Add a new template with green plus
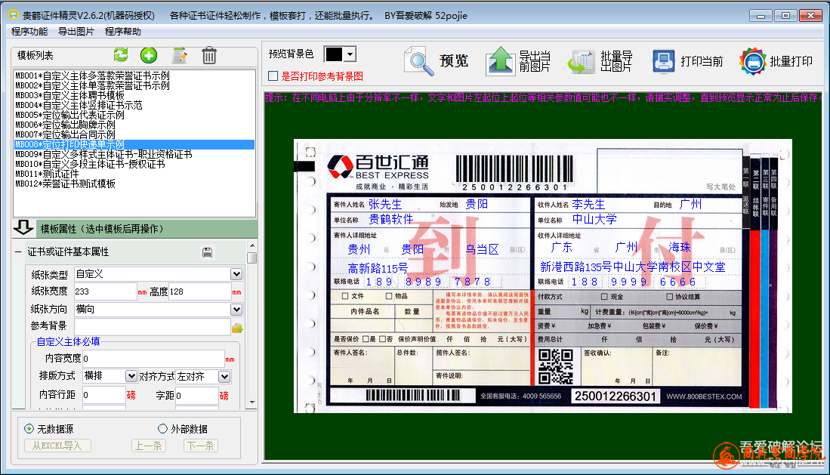 point(149,55)
